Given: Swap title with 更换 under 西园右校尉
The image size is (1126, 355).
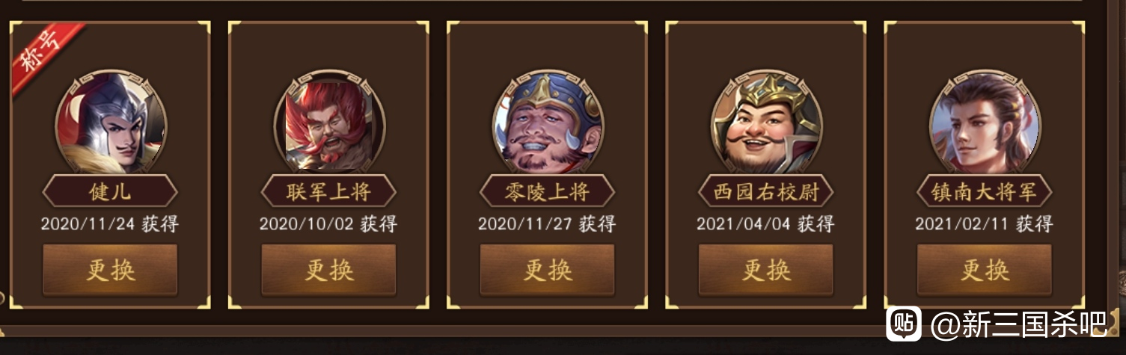Looking at the screenshot, I should 765,269.
